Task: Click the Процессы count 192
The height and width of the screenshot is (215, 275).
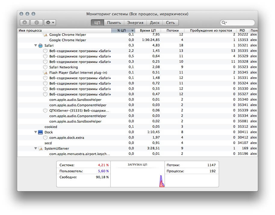Action: tap(212, 171)
